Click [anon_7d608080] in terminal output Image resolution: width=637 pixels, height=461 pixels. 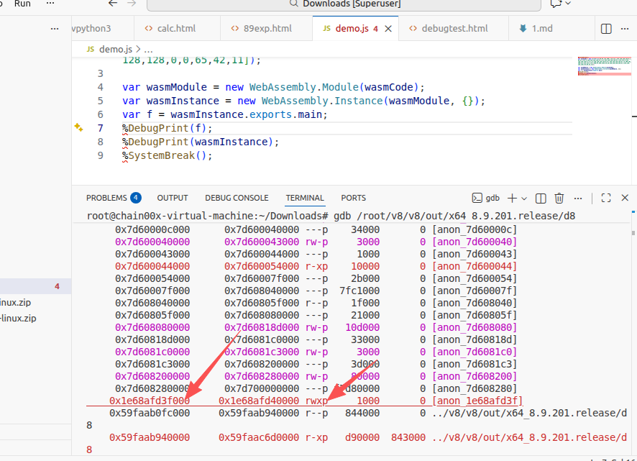[475, 327]
